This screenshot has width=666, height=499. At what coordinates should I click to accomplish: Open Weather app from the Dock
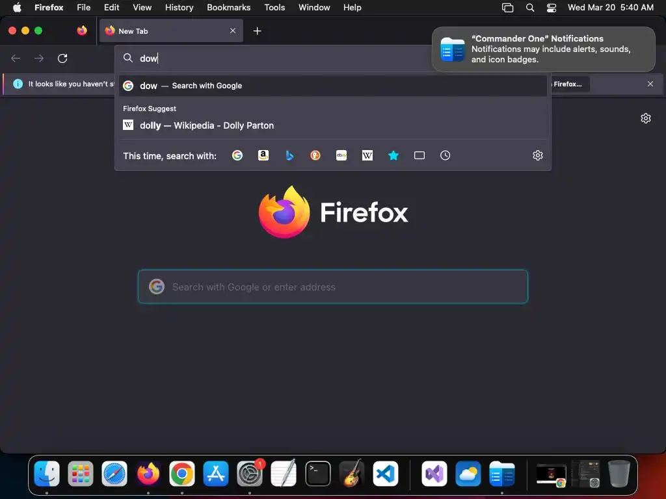[468, 474]
